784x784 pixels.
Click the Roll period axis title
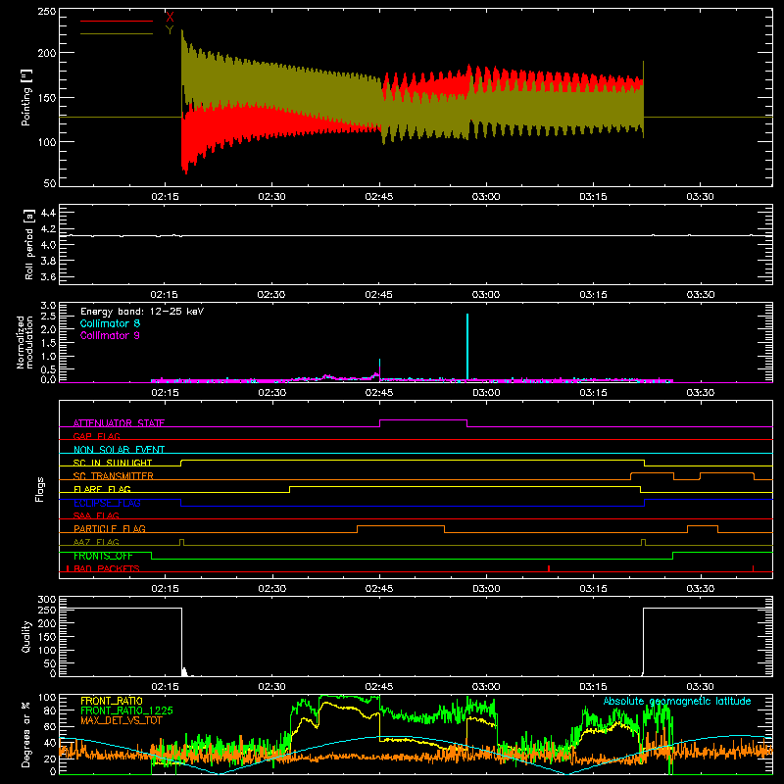coord(29,244)
